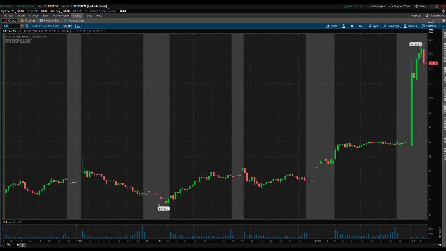Click the list icon beside grid layout selector
Image resolution: width=446 pixels, height=251 pixels.
[443, 21]
